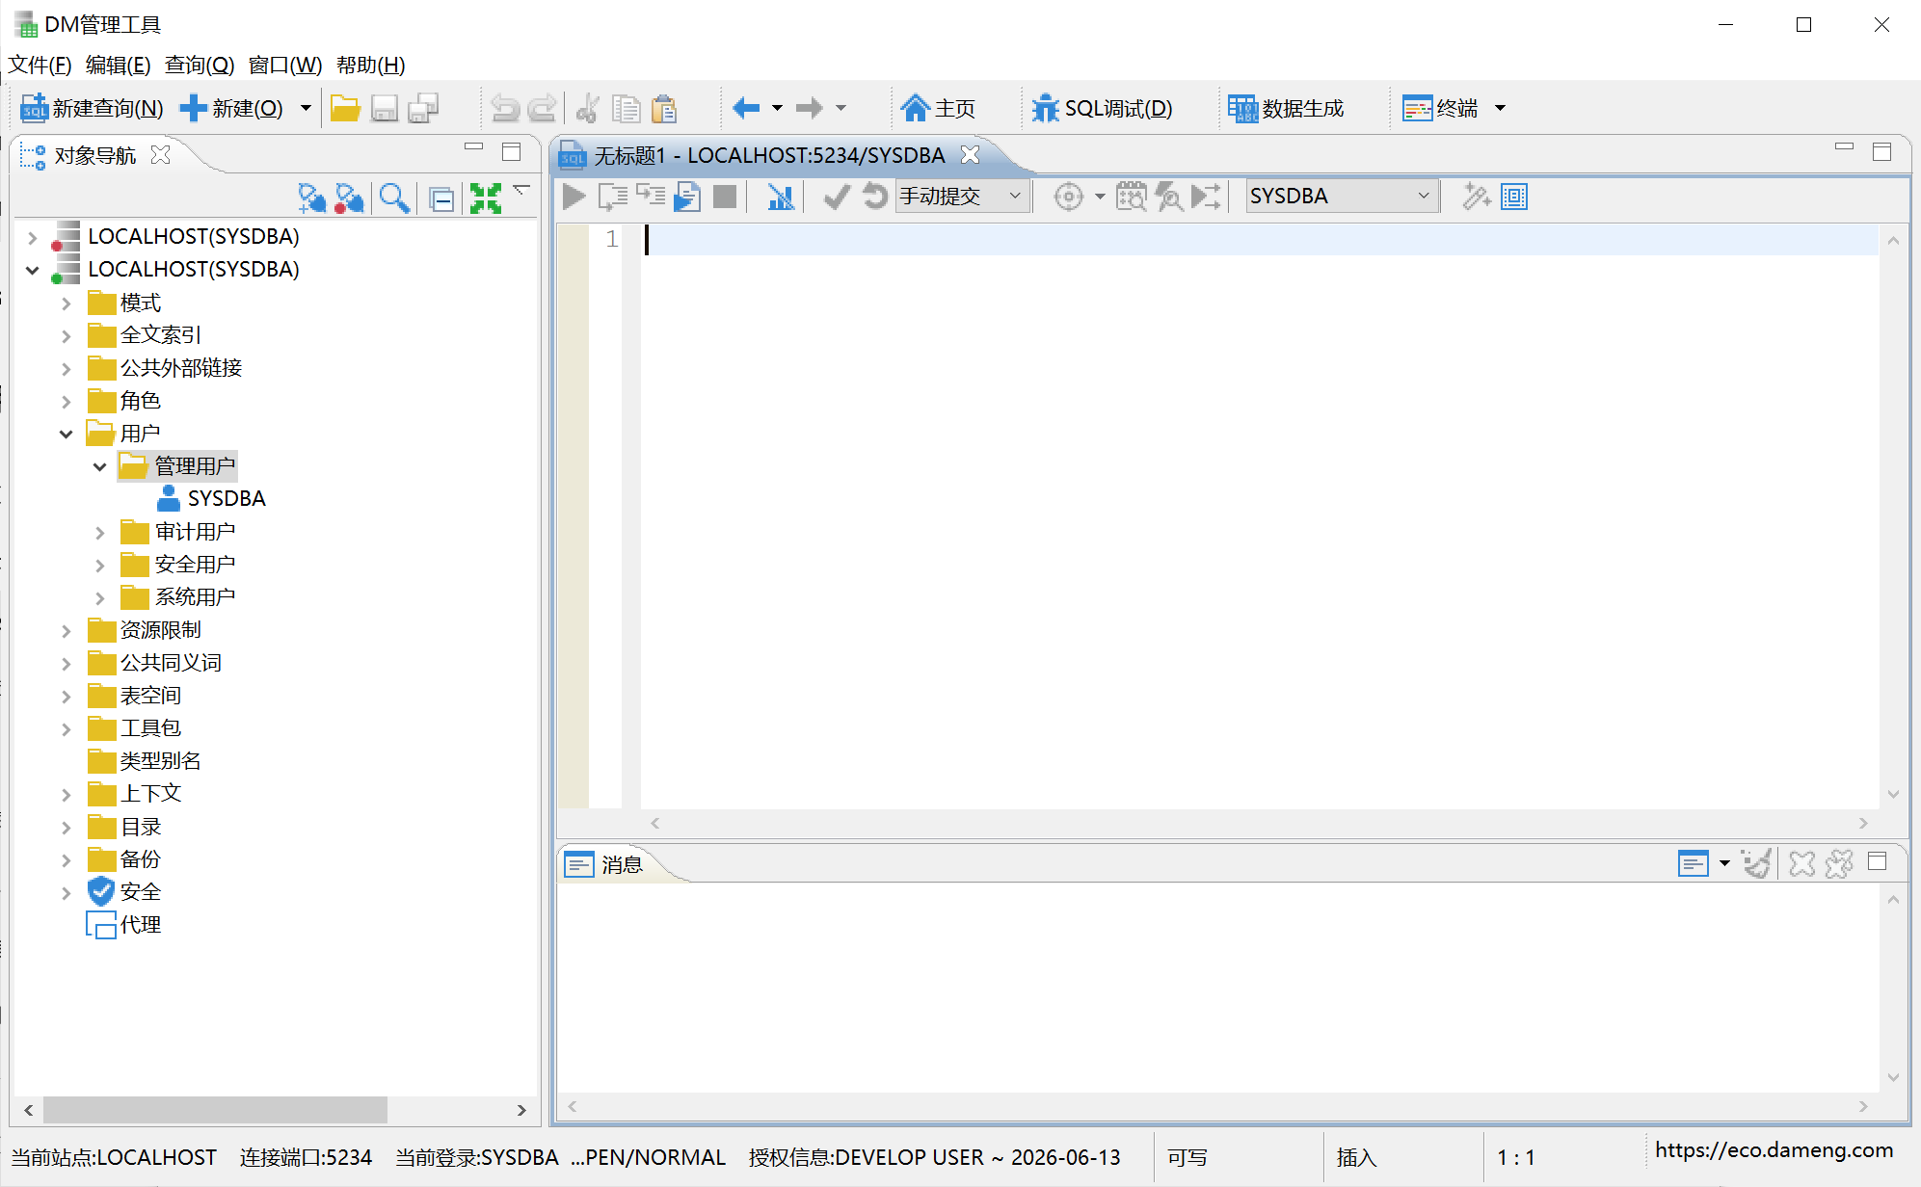
Task: Click the eco.dameng.com link
Action: pyautogui.click(x=1774, y=1149)
